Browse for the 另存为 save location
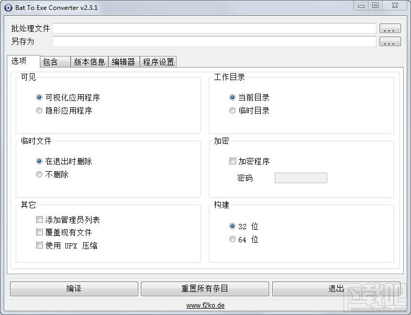 (390, 41)
